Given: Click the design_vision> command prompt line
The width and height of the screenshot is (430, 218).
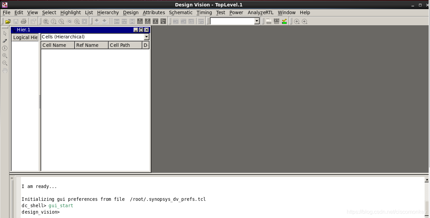Looking at the screenshot, I should [x=40, y=212].
